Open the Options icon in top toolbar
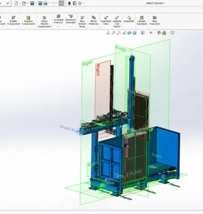 pyautogui.click(x=80, y=3)
